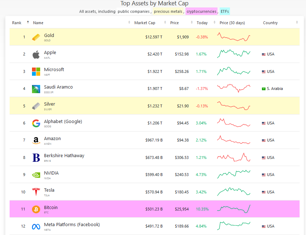306x235 pixels.
Task: Click the Apple logo icon
Action: (36, 54)
